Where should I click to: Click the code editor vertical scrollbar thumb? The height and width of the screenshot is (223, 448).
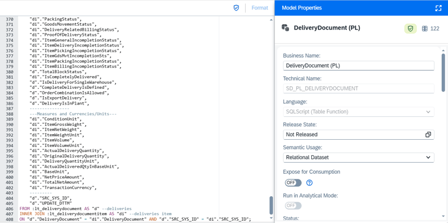click(x=271, y=205)
